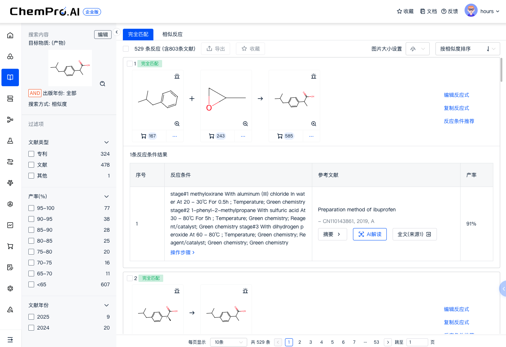Zoom into the propylene oxide structure
Viewport: 506px width, 347px height.
click(x=245, y=123)
